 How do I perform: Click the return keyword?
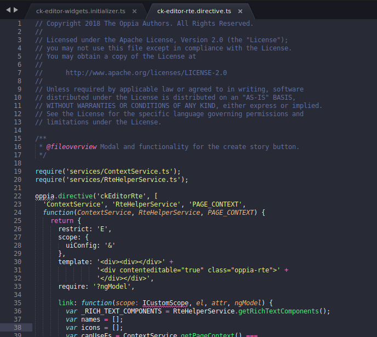[x=62, y=221]
